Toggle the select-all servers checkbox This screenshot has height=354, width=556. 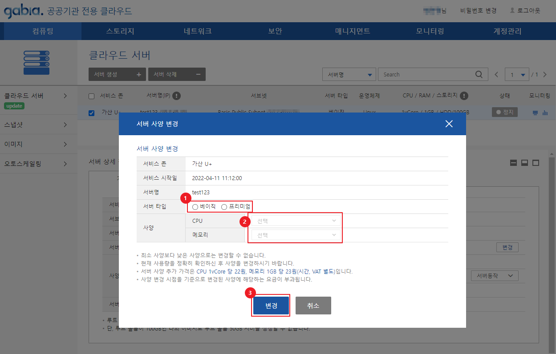(92, 96)
